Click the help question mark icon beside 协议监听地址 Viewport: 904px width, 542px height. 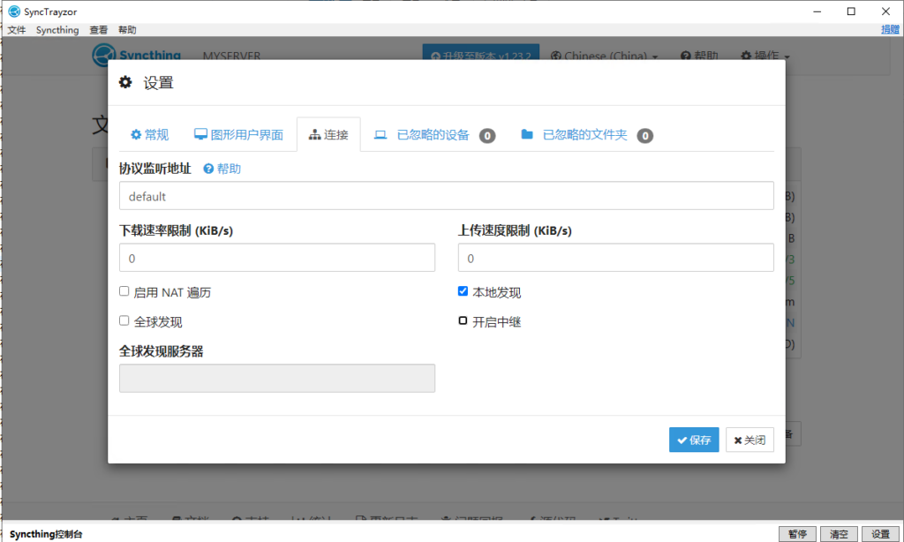(208, 169)
